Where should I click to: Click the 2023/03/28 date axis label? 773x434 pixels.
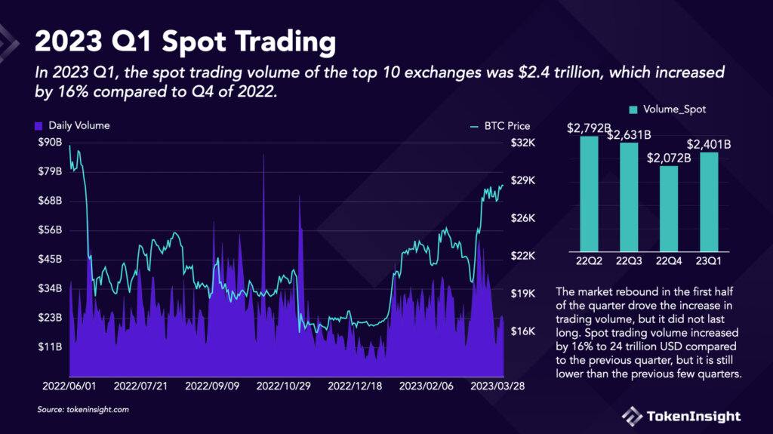tap(497, 386)
